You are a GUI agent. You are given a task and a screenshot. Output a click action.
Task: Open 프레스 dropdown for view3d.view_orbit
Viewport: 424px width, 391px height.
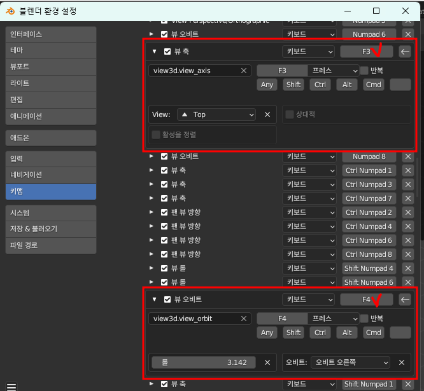334,319
